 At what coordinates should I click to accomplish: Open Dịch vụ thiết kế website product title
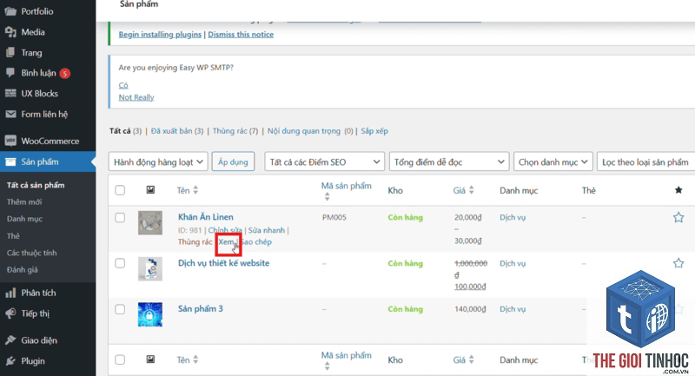pos(224,263)
